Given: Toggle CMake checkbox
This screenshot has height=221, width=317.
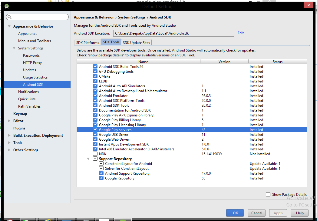Looking at the screenshot, I should coord(95,76).
